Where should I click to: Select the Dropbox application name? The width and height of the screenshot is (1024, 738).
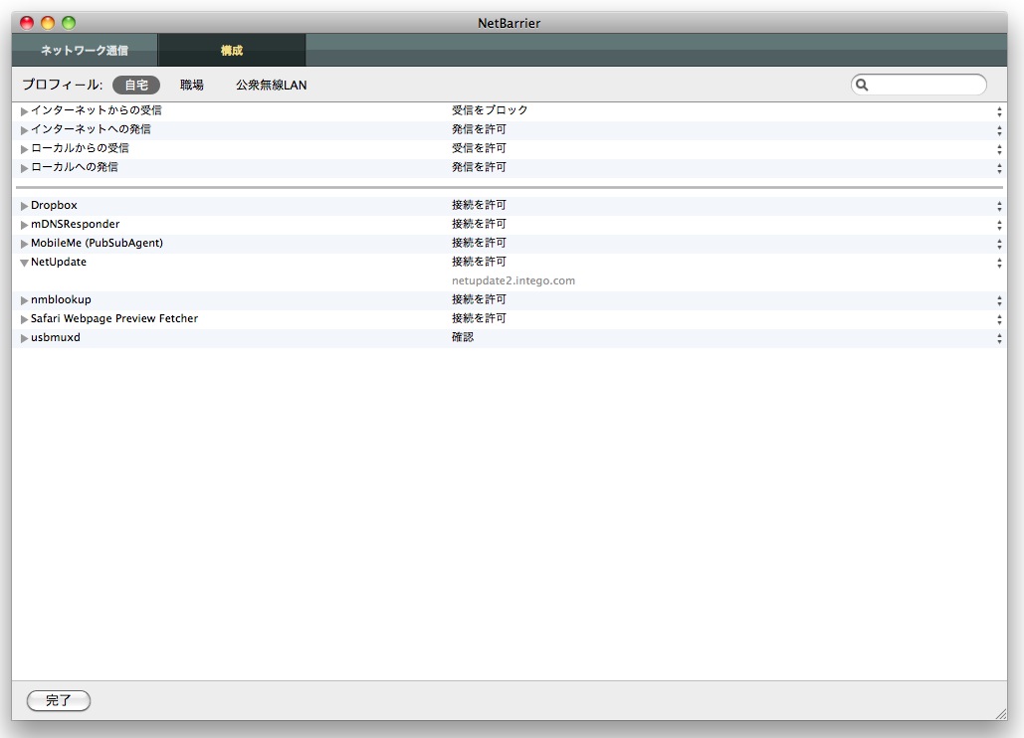[x=54, y=205]
